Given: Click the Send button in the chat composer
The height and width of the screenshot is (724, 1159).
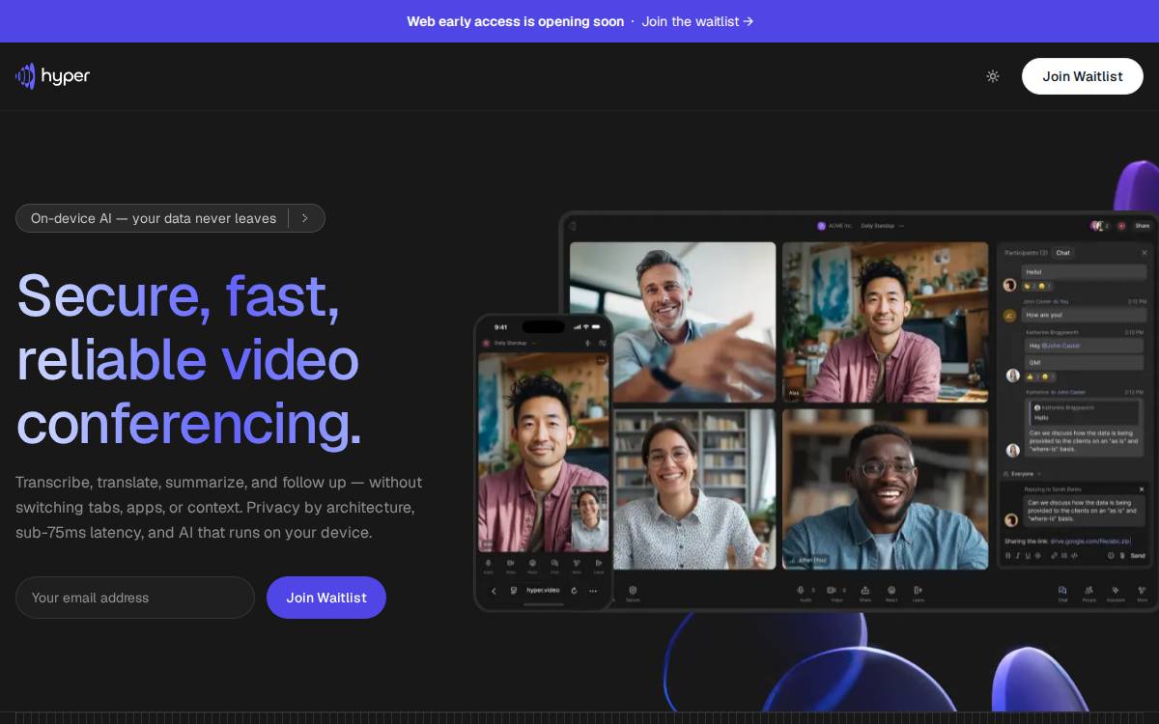Looking at the screenshot, I should point(1138,555).
